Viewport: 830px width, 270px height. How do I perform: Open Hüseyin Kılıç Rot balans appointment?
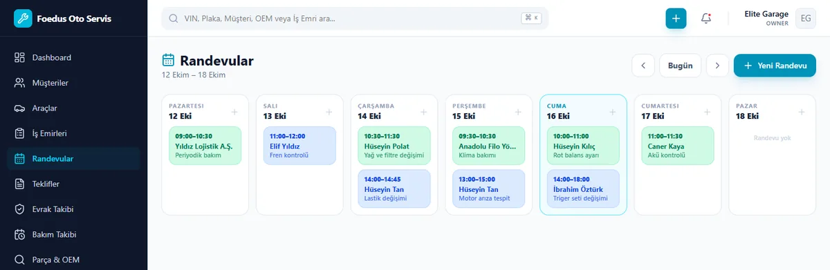583,146
